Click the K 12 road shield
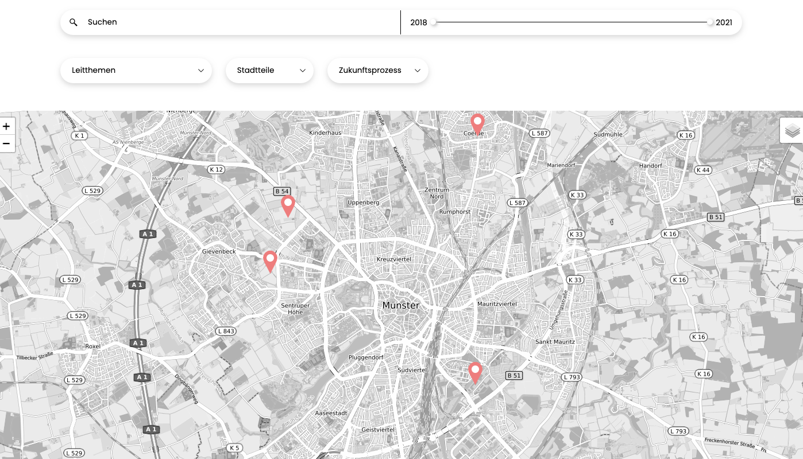 tap(216, 169)
